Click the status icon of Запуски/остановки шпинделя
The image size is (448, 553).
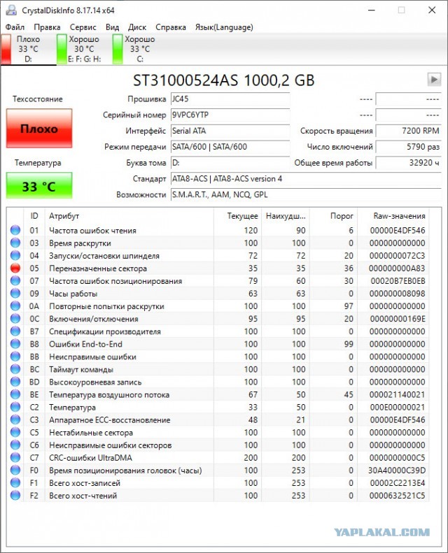tap(15, 256)
